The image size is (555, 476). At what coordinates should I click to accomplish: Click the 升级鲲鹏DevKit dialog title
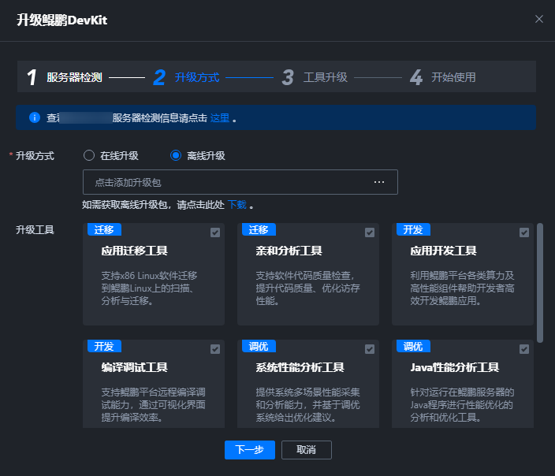(x=62, y=20)
